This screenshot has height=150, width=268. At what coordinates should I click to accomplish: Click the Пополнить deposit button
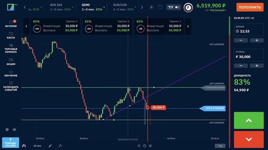(250, 7)
